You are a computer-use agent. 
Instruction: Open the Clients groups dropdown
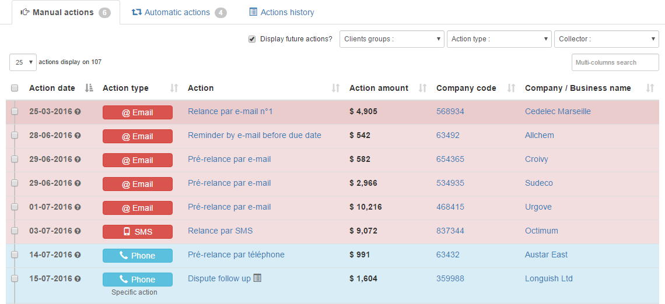click(391, 39)
